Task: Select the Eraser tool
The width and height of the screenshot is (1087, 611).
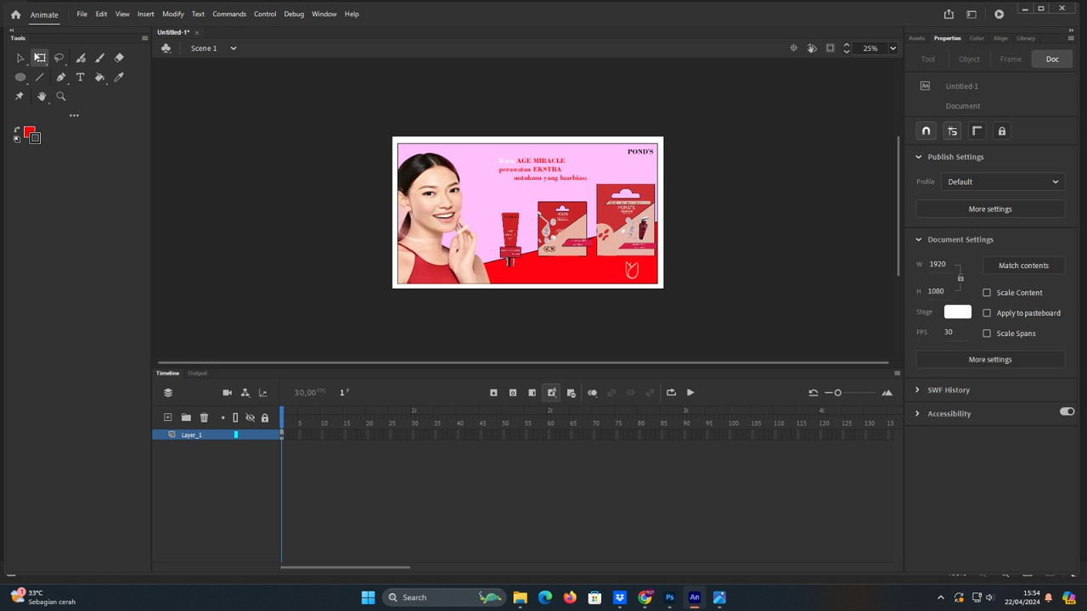Action: click(119, 58)
